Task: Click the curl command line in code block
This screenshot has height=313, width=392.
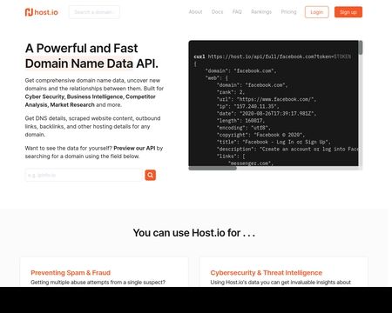Action: (273, 57)
